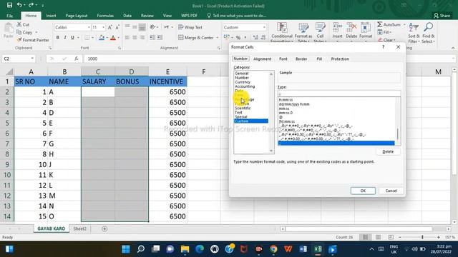The image size is (458, 257).
Task: Expand the Merge & Center dropdown arrow
Action: pyautogui.click(x=218, y=38)
